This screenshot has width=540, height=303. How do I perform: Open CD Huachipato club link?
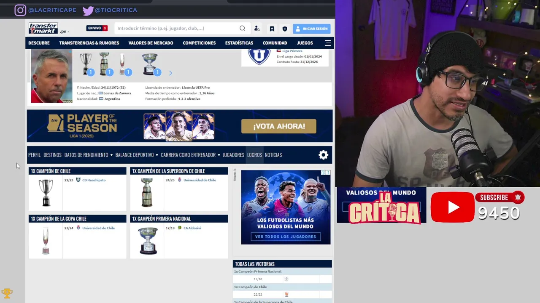(x=94, y=180)
